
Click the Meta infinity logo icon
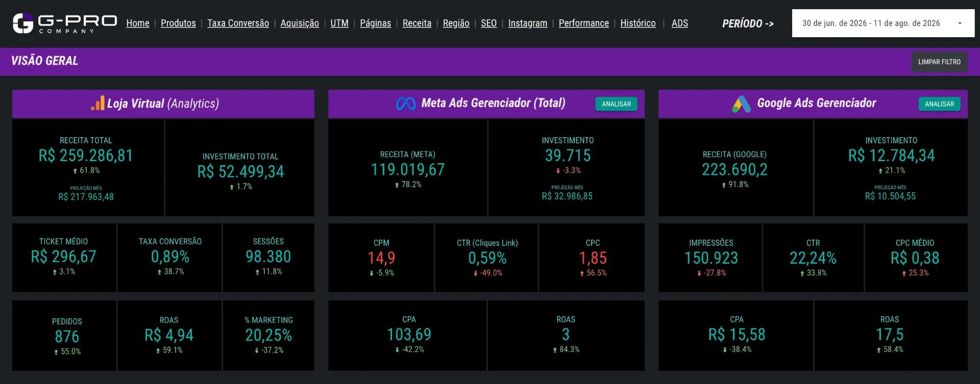[406, 104]
